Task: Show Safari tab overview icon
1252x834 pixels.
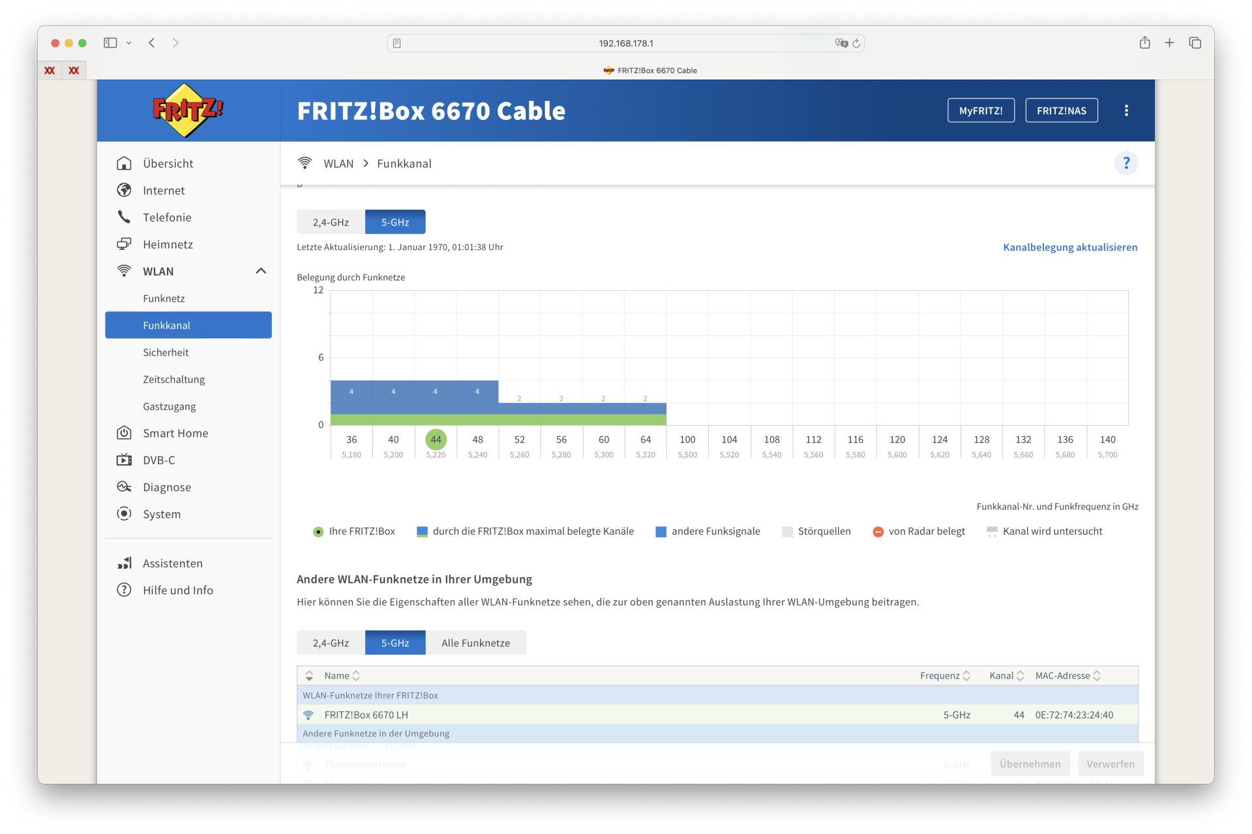Action: pos(1195,42)
